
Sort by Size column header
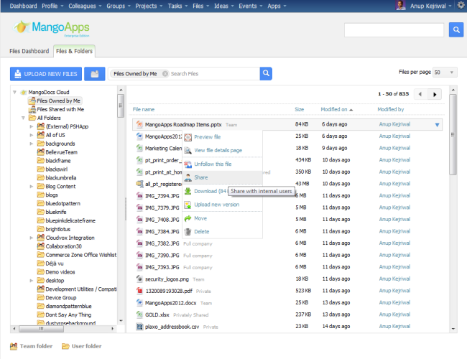[300, 110]
